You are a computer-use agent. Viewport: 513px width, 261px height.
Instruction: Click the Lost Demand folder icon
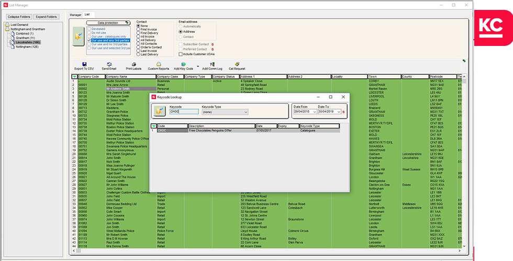tap(7, 25)
